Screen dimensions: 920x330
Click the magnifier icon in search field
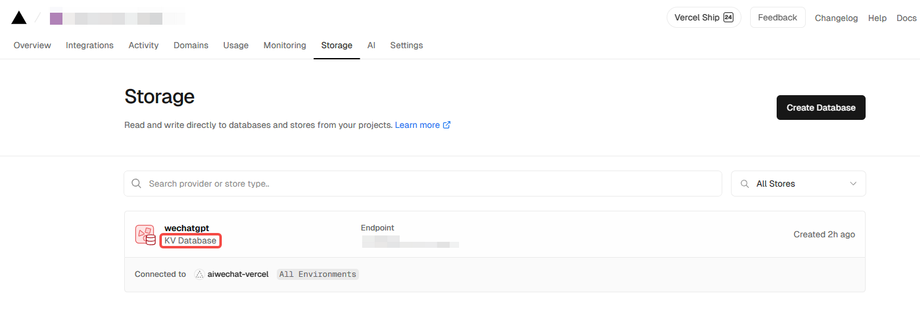coord(137,184)
